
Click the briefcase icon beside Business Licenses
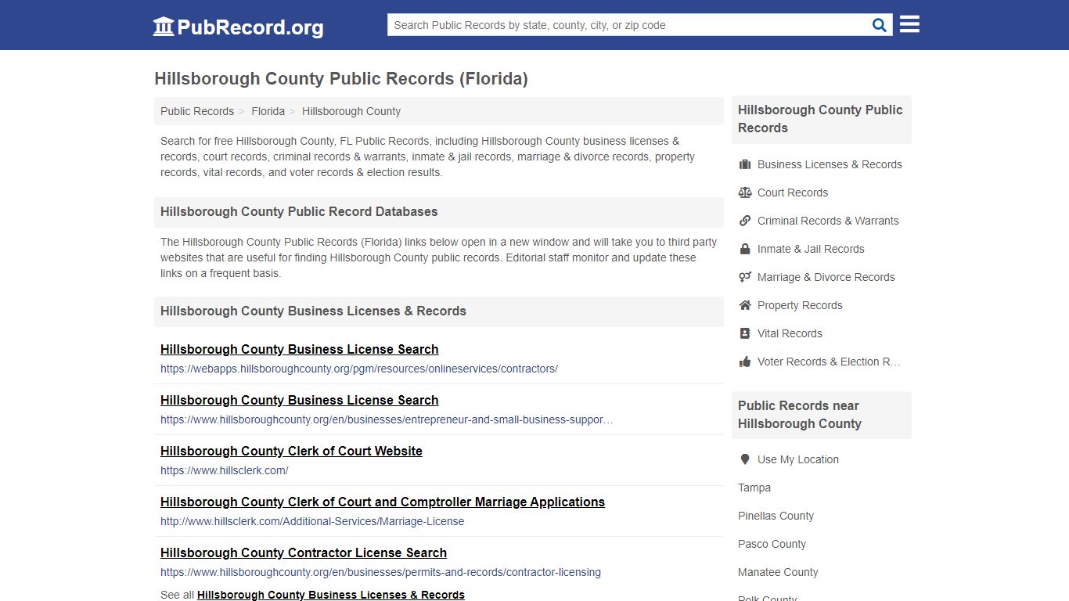[x=745, y=164]
